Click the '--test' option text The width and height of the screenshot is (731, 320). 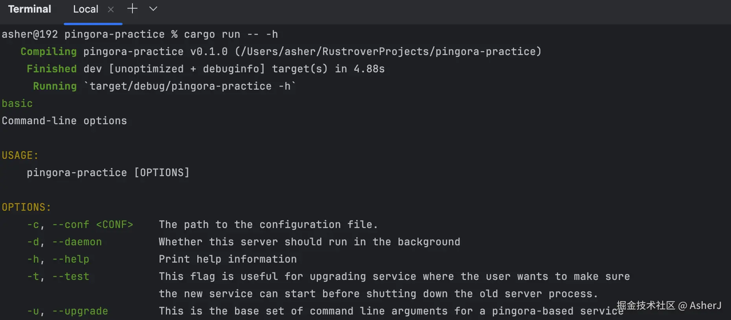pyautogui.click(x=71, y=276)
